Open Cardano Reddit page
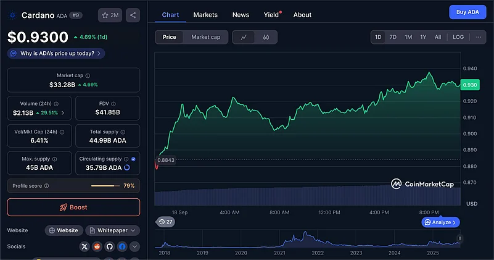The width and height of the screenshot is (494, 260). pos(97,246)
